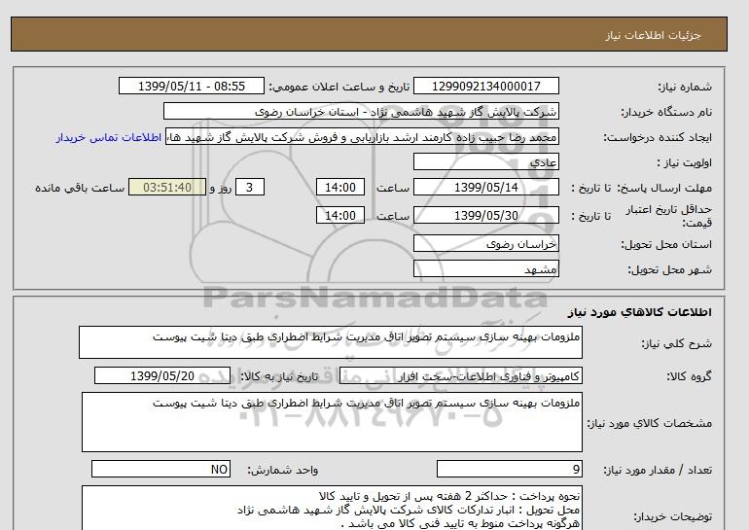Select the public announcement date and time field
The height and width of the screenshot is (530, 749).
(x=191, y=87)
